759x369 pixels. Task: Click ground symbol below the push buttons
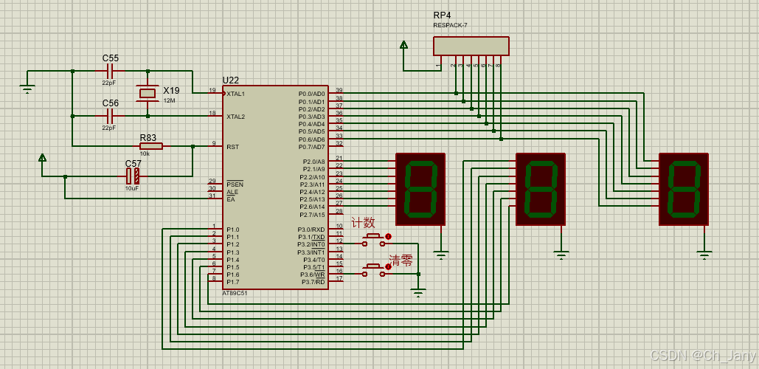click(419, 293)
